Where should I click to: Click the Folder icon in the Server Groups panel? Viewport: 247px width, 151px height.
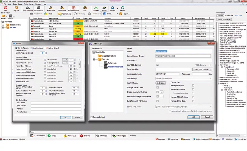point(3,16)
